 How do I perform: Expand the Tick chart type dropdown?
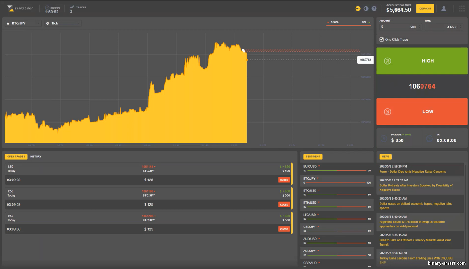[x=63, y=23]
